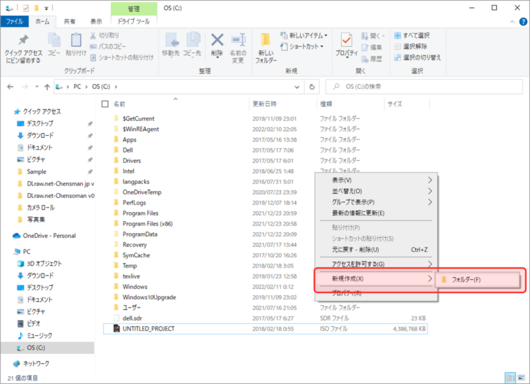Screen dimensions: 530x384
Task: Expand the 新しいアイテム dropdown
Action: [304, 35]
